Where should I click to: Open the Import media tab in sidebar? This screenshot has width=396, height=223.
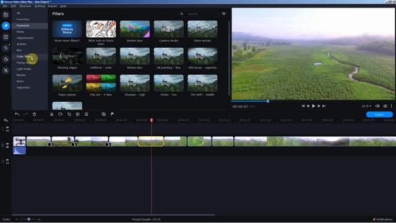(6, 15)
